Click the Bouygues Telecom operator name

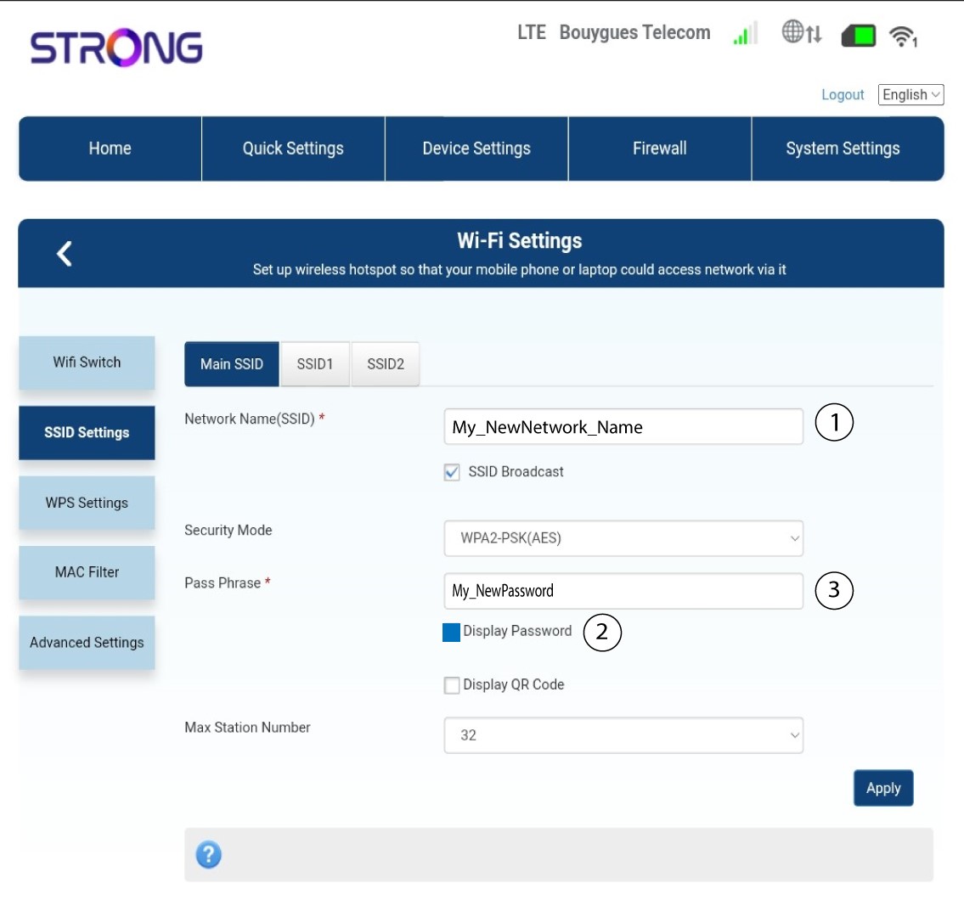[x=634, y=32]
